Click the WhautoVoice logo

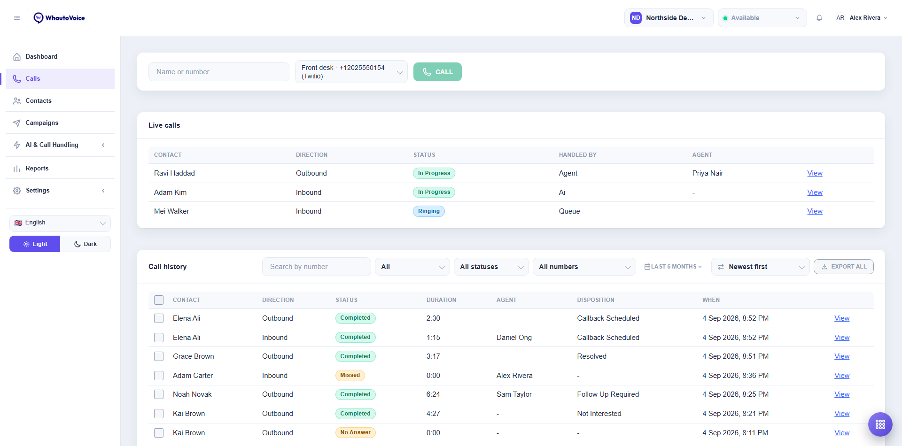(59, 18)
